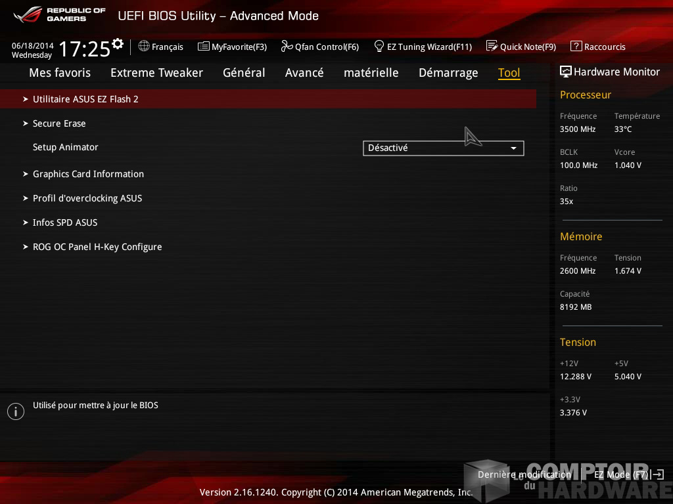
Task: Click the 100.0 MHz BCLK value
Action: point(578,165)
